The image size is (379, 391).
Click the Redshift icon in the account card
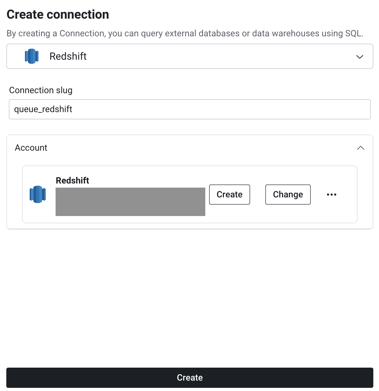tap(38, 194)
